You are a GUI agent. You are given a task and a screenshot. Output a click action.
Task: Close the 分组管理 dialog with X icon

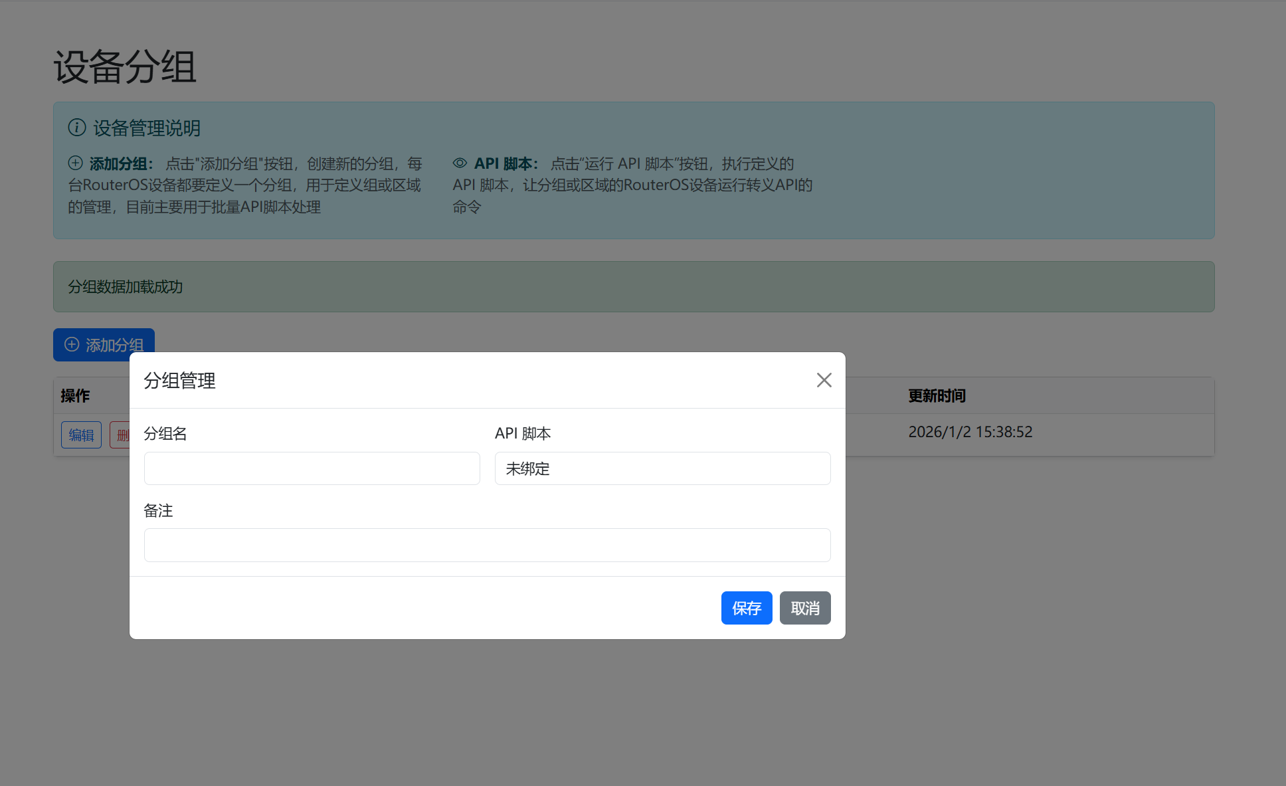[x=824, y=380]
